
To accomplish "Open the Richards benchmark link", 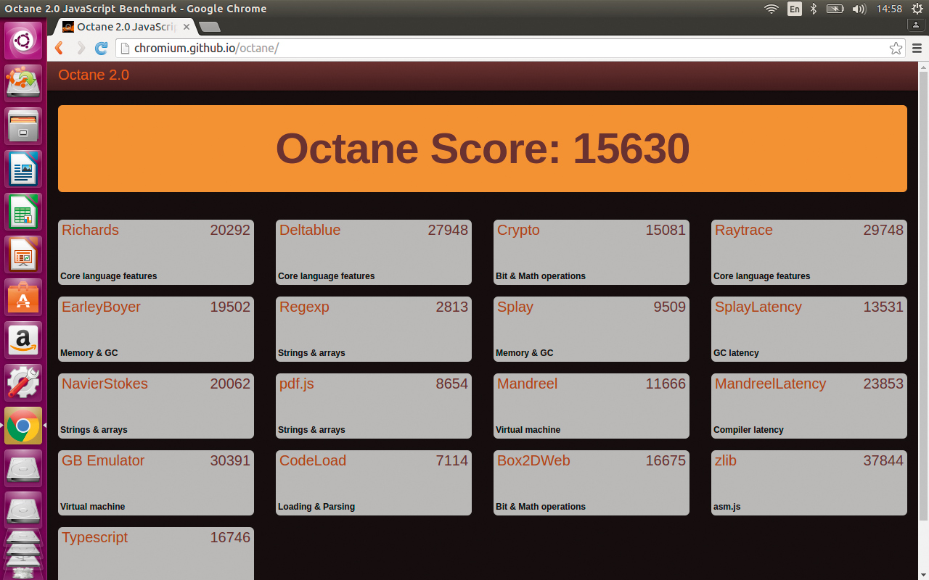I will pyautogui.click(x=90, y=231).
